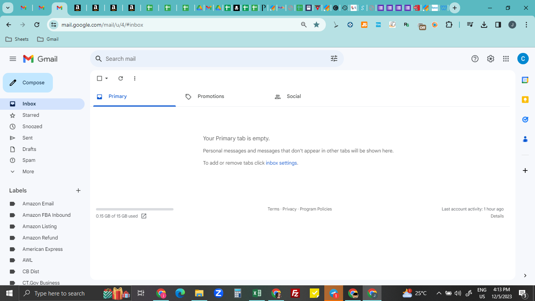Viewport: 535px width, 301px height.
Task: Compose a new email
Action: [x=28, y=83]
